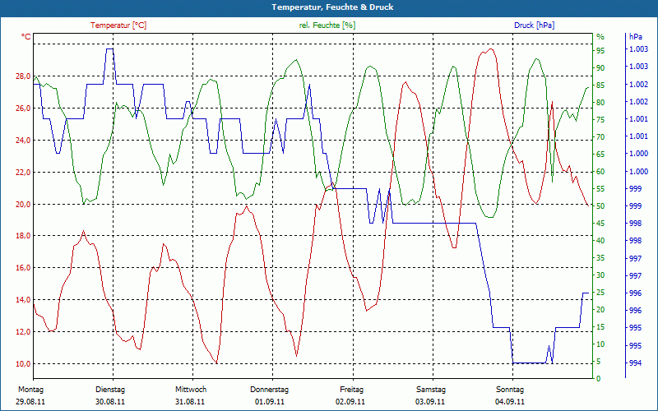
Task: Click the '75' humidity axis tick
Action: point(600,120)
